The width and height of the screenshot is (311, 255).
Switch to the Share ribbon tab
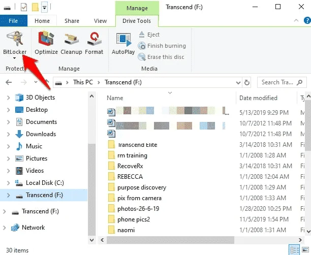coord(72,21)
